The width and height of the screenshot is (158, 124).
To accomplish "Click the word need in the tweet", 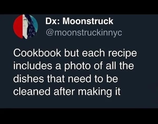I will tap(80, 79).
